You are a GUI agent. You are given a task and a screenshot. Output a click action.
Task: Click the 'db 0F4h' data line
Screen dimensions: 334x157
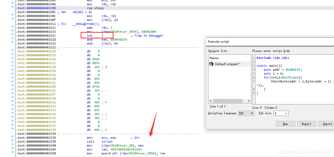coord(93,87)
